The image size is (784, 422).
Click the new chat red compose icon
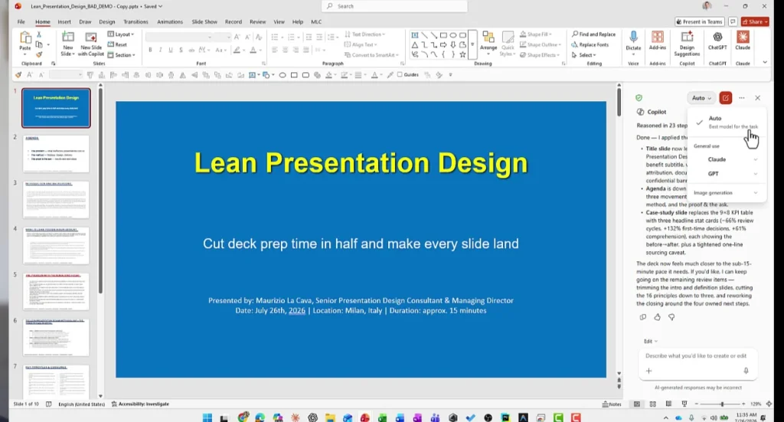tap(726, 98)
